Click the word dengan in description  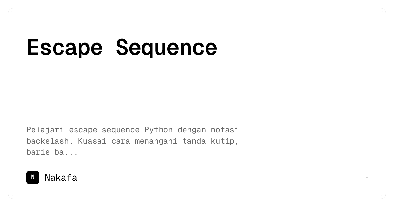coord(192,130)
